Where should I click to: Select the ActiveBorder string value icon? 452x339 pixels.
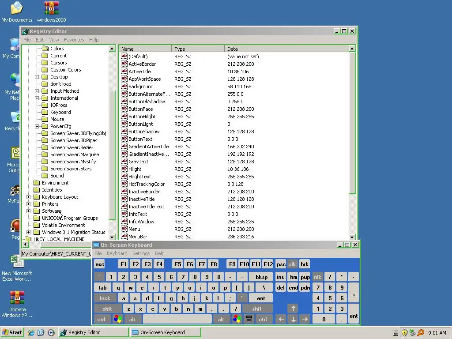coord(124,64)
